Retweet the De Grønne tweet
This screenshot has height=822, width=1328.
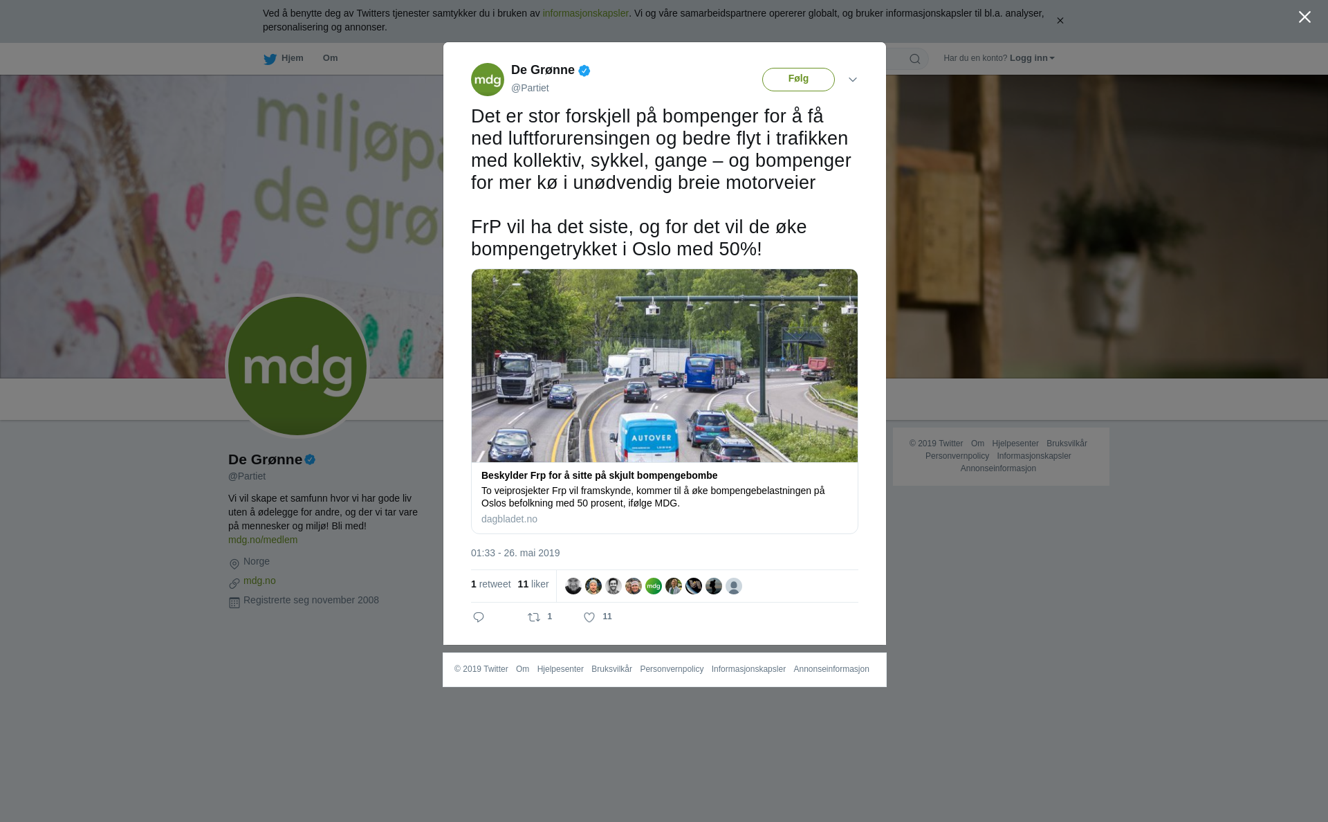534,617
